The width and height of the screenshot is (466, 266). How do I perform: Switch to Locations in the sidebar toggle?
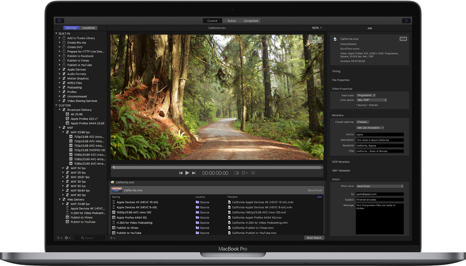click(x=88, y=28)
